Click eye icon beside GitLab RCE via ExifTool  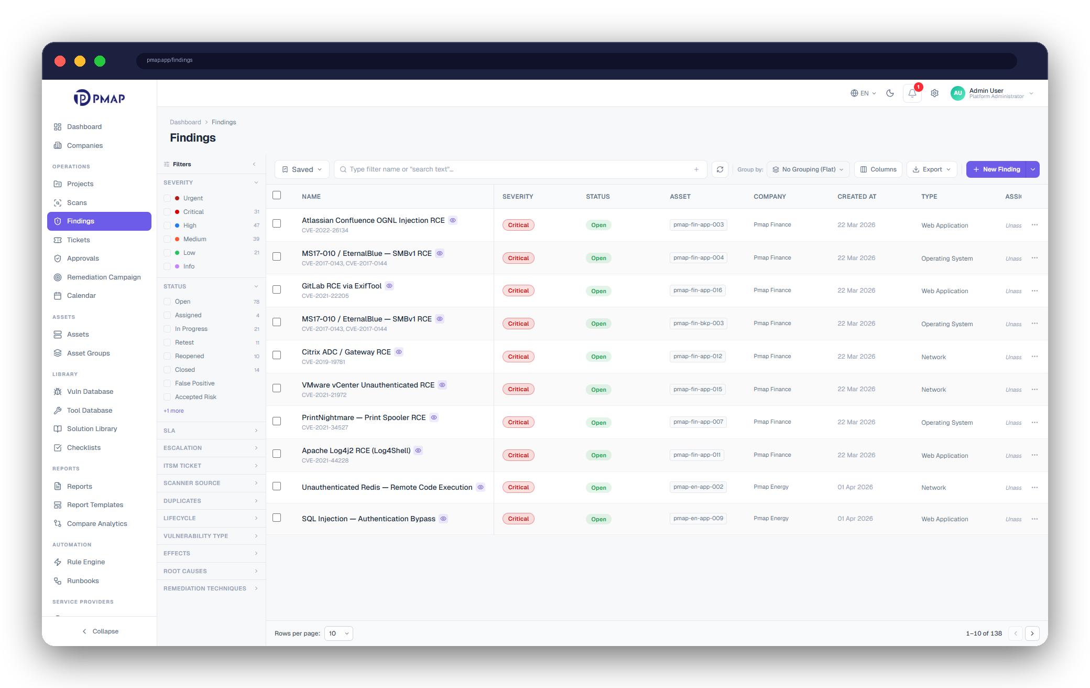[389, 286]
